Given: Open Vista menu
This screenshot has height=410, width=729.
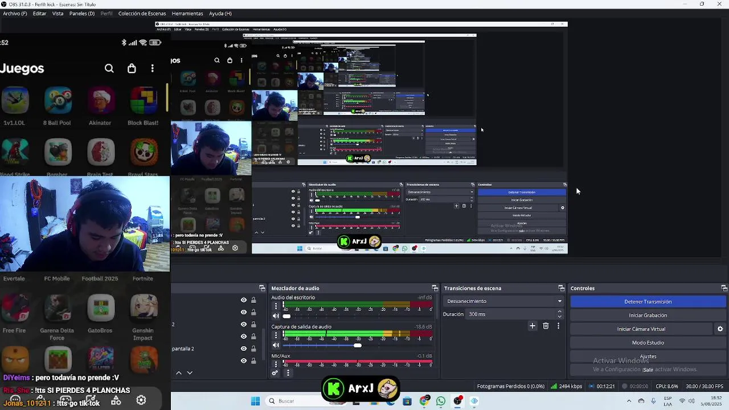Looking at the screenshot, I should [58, 14].
